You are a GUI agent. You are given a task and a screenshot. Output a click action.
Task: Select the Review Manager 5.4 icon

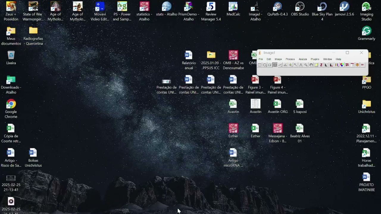(x=211, y=11)
